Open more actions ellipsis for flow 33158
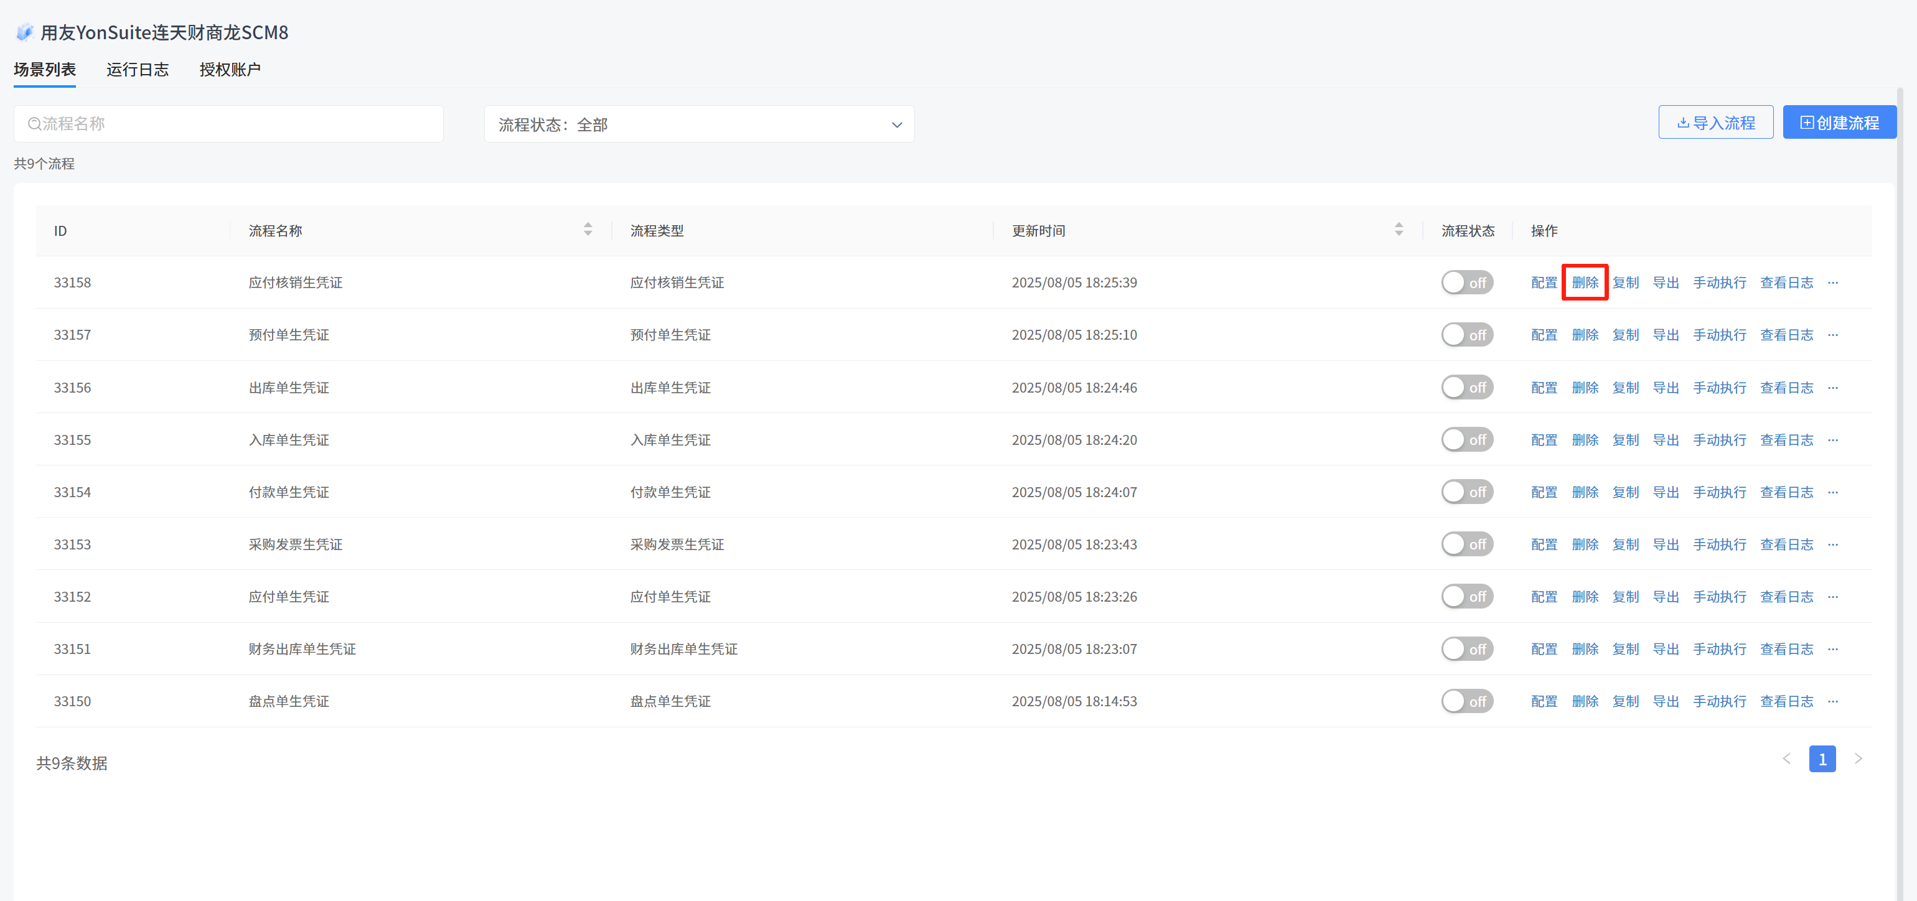The width and height of the screenshot is (1917, 901). pyautogui.click(x=1833, y=282)
